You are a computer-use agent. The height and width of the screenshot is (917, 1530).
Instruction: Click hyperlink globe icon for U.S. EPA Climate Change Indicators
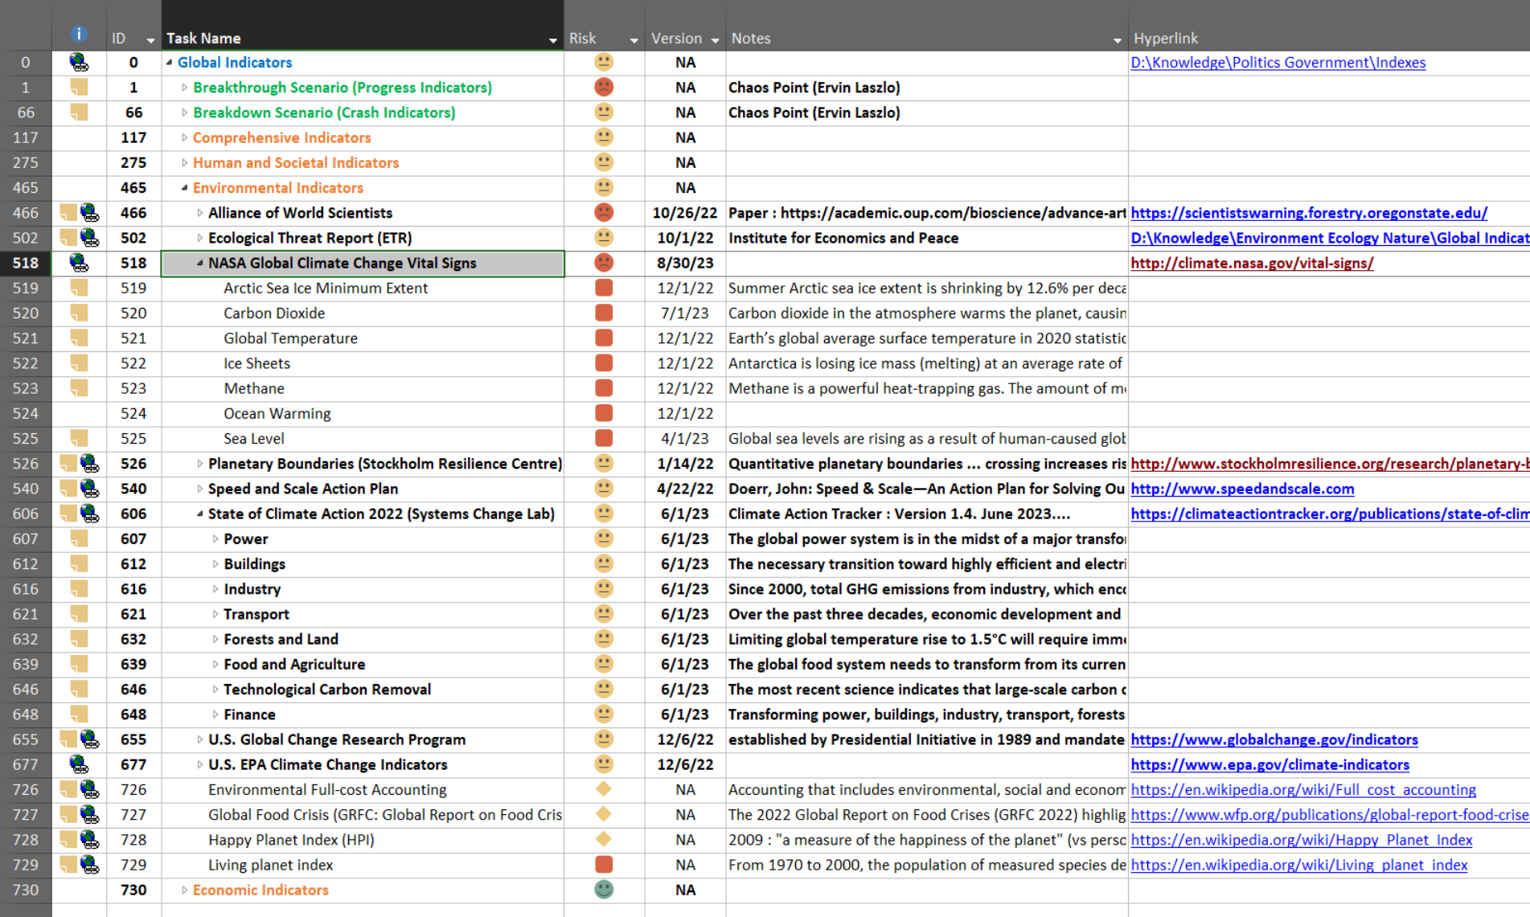point(79,764)
